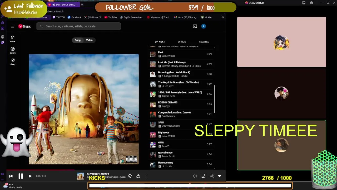Select the RELATED tab
This screenshot has height=190, width=337.
[x=204, y=42]
